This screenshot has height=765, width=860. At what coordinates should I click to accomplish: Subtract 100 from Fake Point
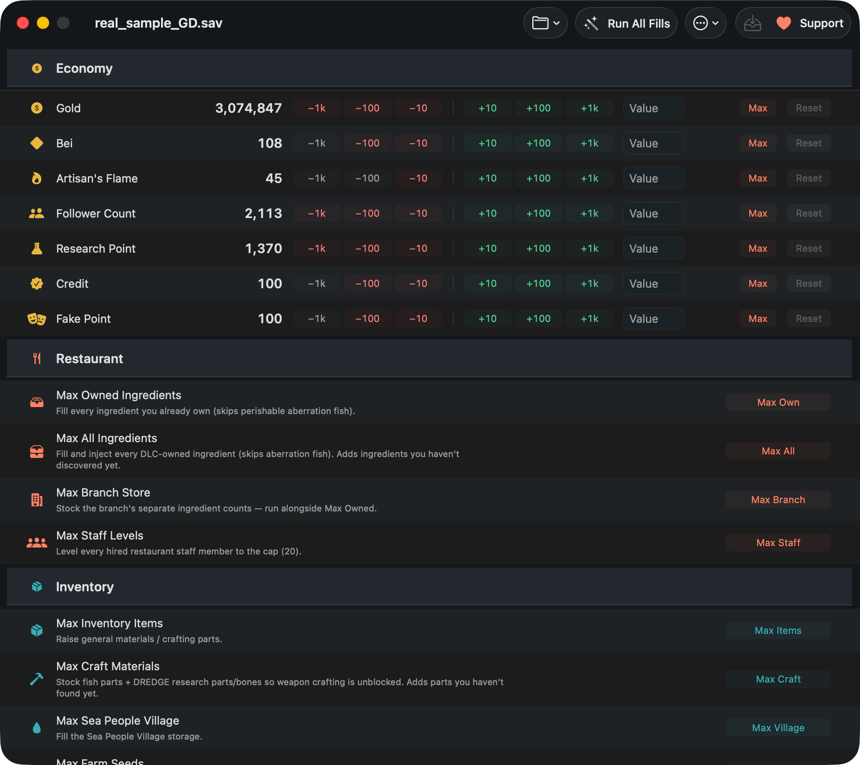click(x=368, y=318)
